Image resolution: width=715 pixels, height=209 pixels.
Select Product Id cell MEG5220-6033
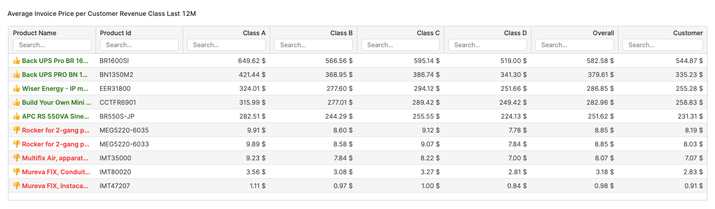click(124, 144)
